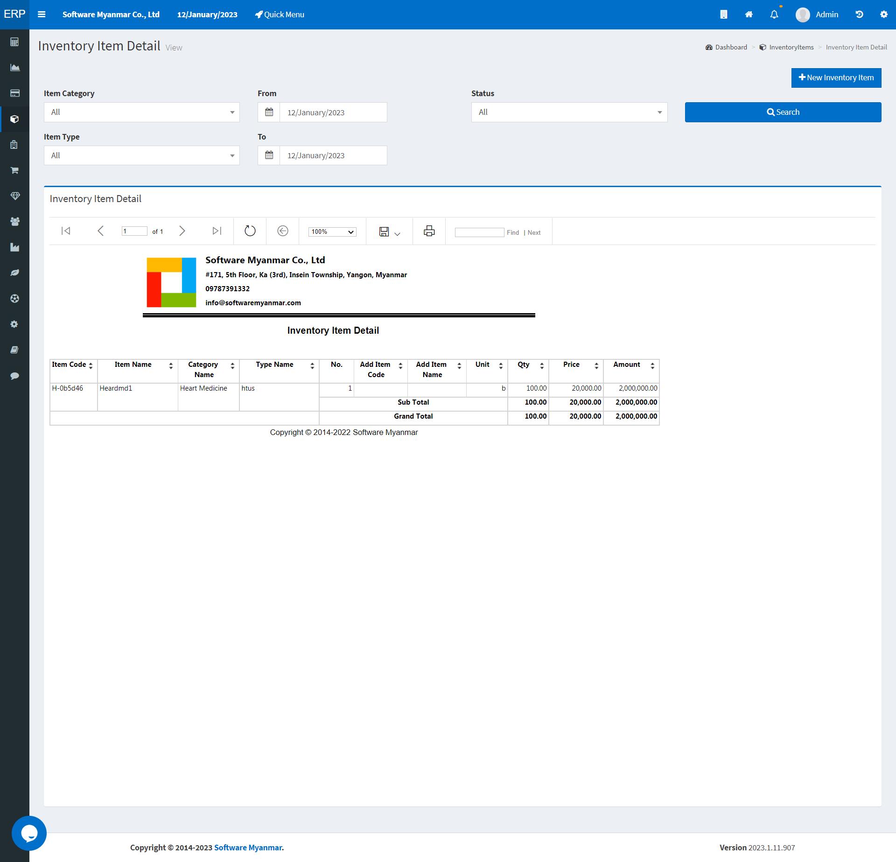
Task: Sort by Price column
Action: pos(596,366)
